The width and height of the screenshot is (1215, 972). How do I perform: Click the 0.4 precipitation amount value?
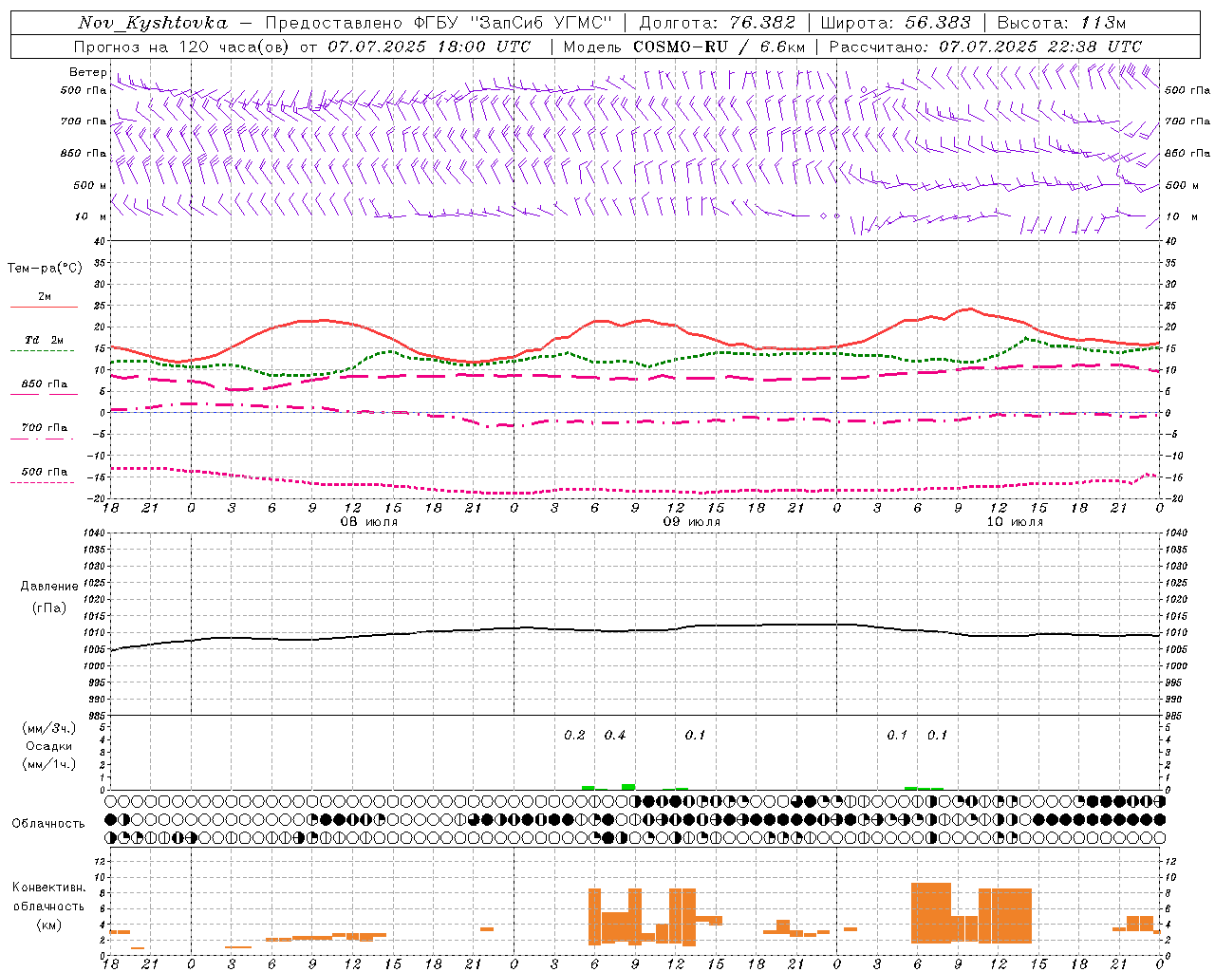pos(615,735)
